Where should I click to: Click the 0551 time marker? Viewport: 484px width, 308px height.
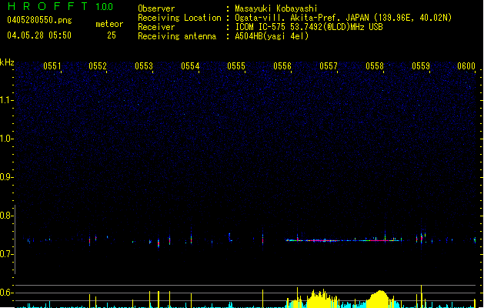click(x=52, y=66)
